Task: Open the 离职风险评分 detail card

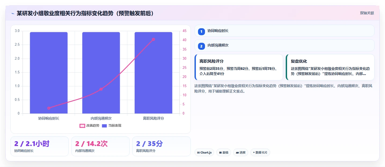Action: pyautogui.click(x=239, y=67)
